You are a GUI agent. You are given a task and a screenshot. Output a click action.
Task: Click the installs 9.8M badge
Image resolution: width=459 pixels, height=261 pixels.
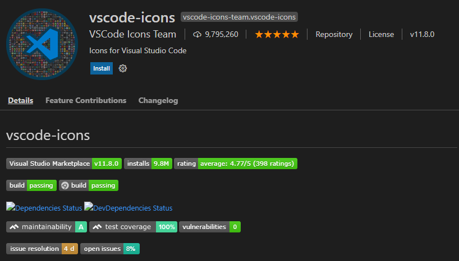click(148, 164)
